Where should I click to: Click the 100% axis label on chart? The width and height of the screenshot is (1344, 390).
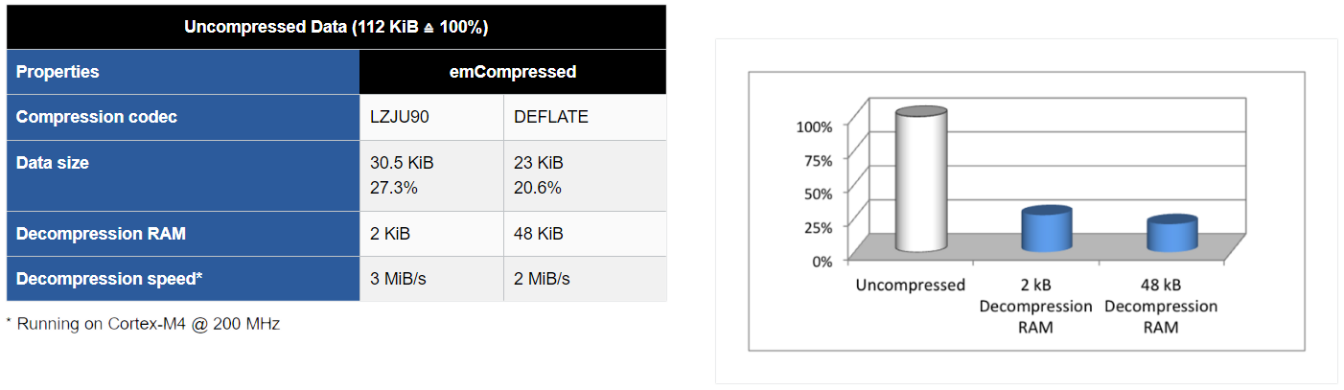click(x=816, y=126)
